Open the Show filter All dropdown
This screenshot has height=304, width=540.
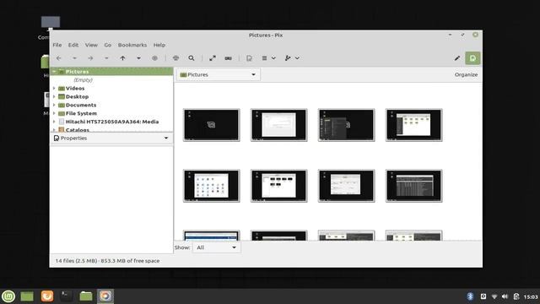216,247
